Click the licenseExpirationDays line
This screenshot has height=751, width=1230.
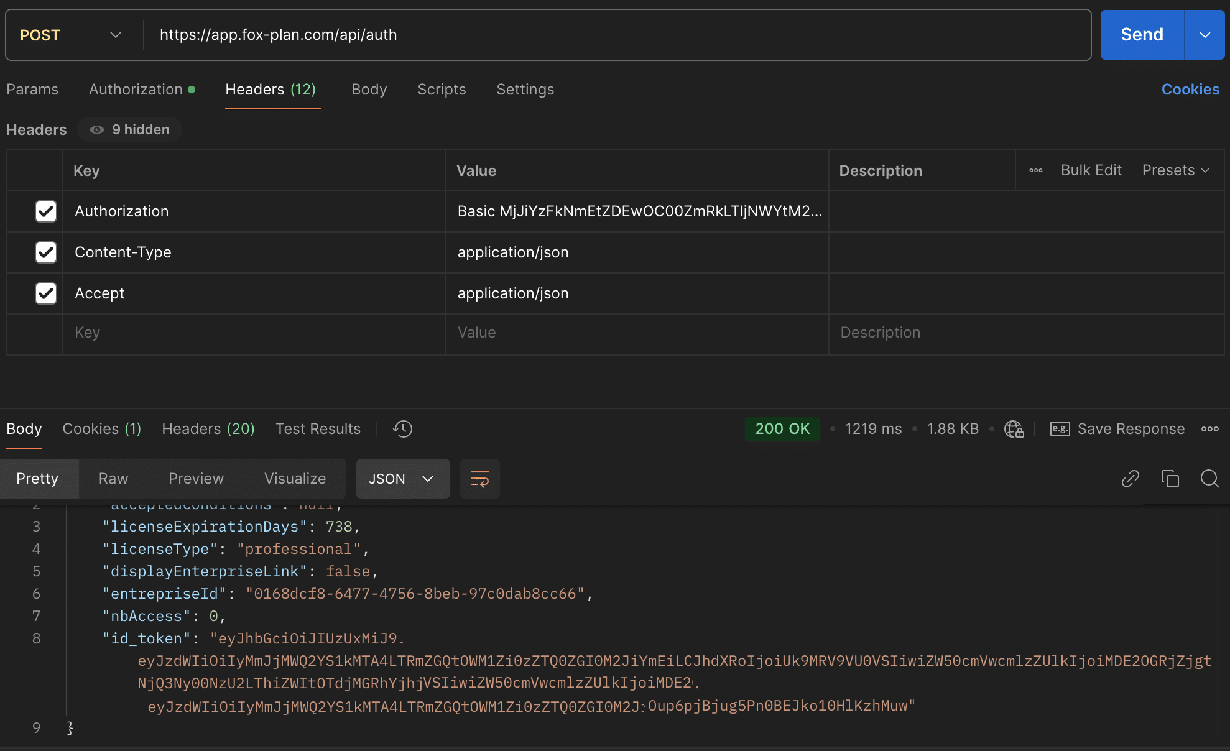tap(231, 527)
